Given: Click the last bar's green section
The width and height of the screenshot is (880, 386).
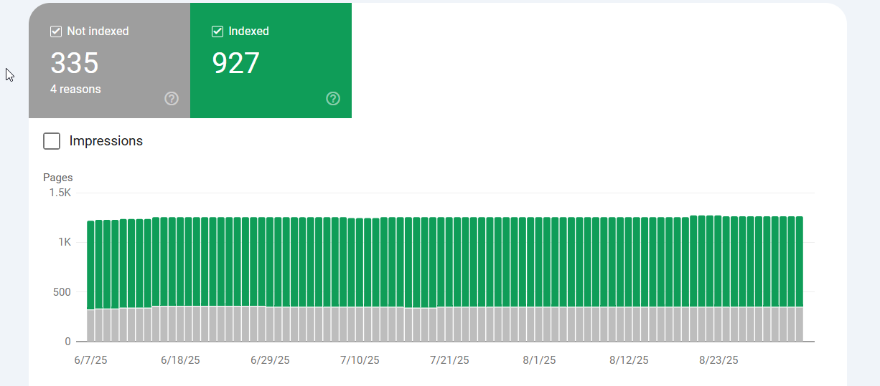Looking at the screenshot, I should [800, 261].
